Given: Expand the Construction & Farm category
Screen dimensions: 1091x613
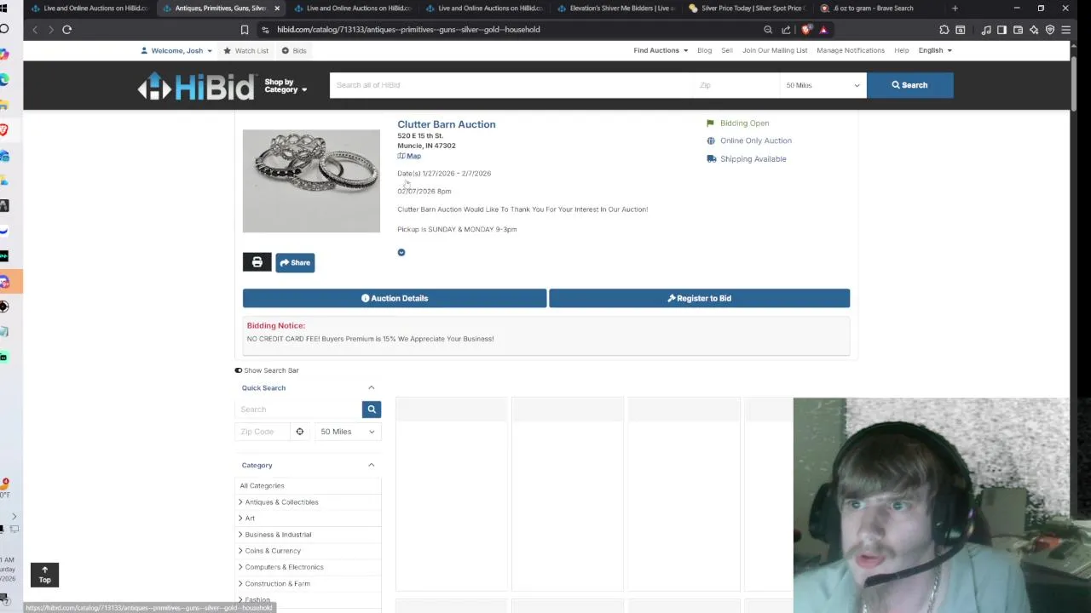Looking at the screenshot, I should pyautogui.click(x=240, y=584).
